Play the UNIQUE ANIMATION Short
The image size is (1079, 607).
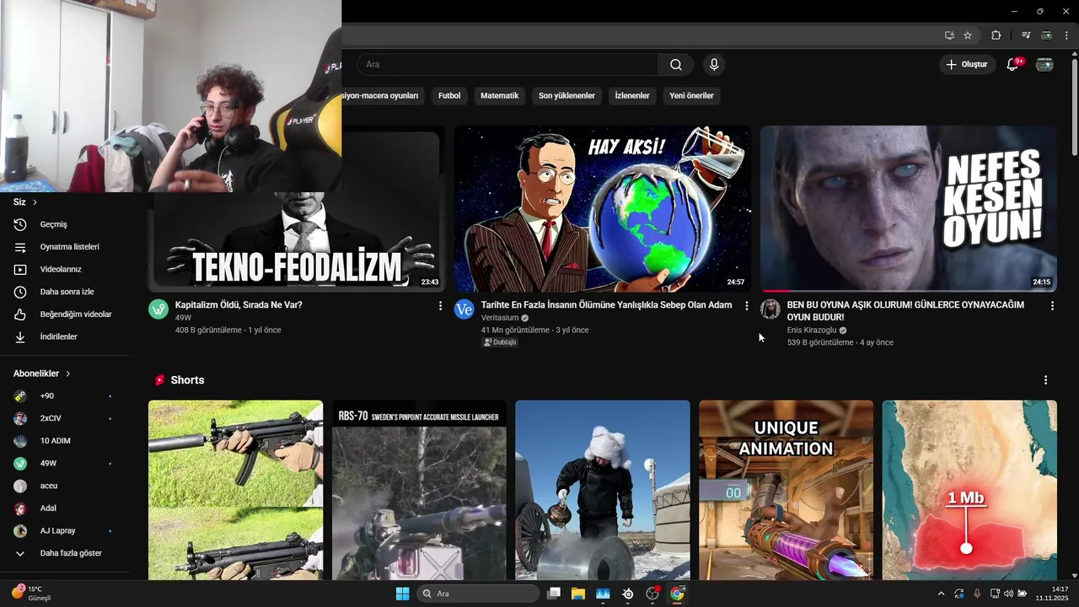pos(786,490)
